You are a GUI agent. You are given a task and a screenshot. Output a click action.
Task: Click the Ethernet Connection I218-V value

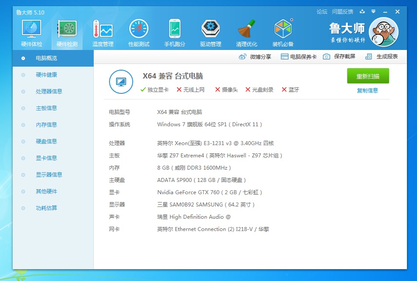[x=213, y=229]
